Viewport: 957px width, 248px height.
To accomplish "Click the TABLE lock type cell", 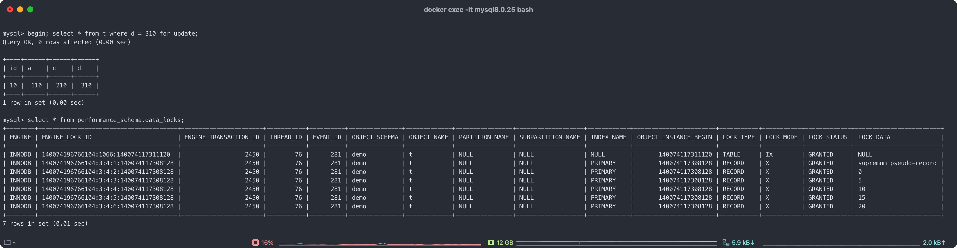I will click(x=731, y=154).
